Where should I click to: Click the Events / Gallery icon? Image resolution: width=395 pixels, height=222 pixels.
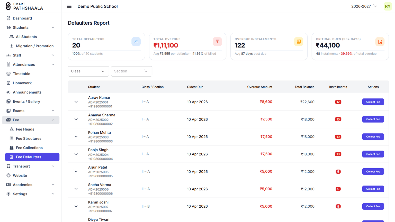click(8, 101)
